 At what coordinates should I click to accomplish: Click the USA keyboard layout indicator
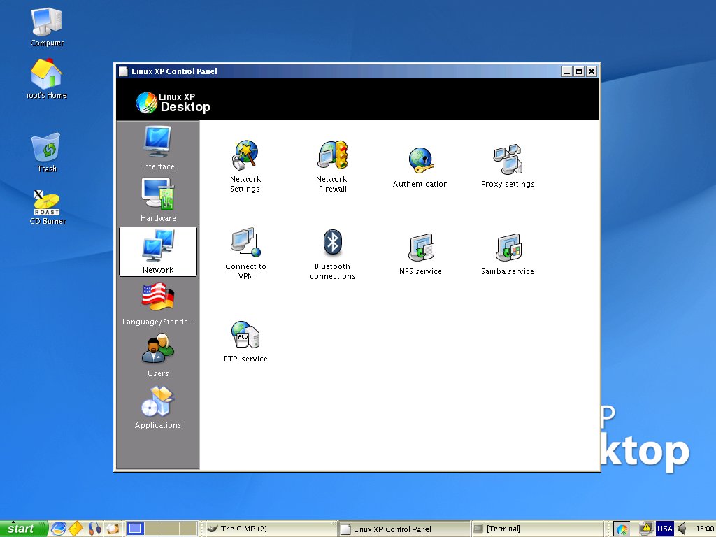click(x=665, y=529)
